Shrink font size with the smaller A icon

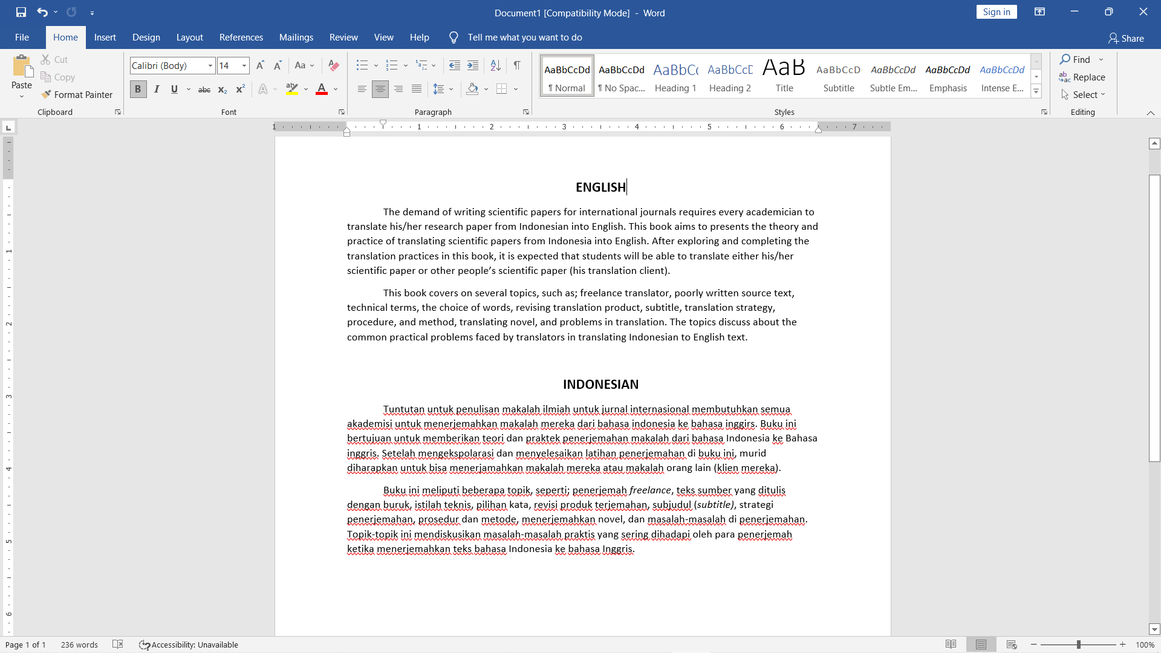tap(278, 65)
